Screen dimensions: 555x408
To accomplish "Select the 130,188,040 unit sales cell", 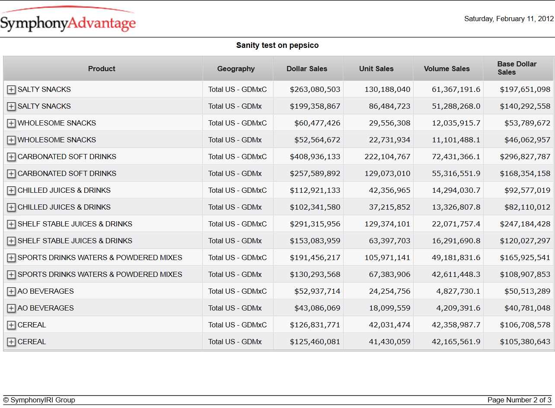I will coord(378,89).
